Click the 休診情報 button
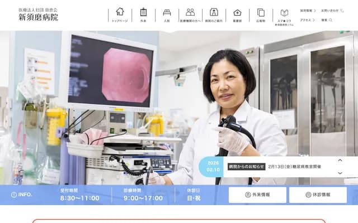 [318, 195]
